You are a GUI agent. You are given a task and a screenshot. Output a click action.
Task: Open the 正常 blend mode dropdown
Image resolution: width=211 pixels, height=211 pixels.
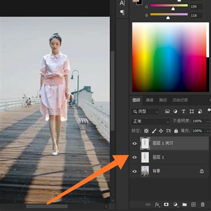[150, 122]
